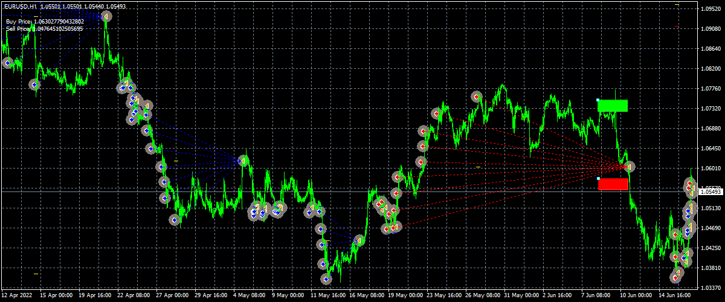
Task: Click the 1.09520 price scale label
Action: (710, 9)
